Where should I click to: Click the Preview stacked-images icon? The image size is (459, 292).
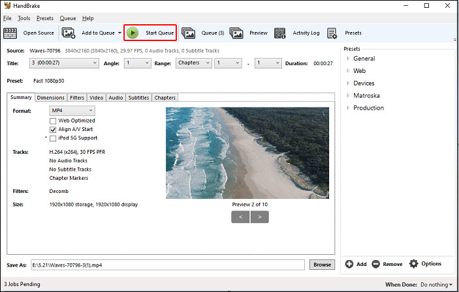pyautogui.click(x=236, y=33)
